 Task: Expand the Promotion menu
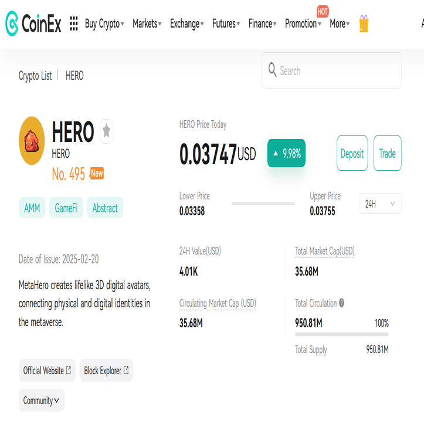(303, 24)
